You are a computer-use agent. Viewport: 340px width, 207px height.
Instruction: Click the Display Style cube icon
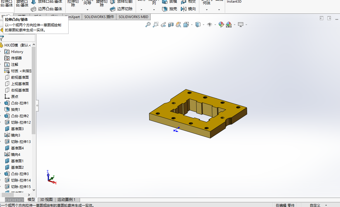pos(198,25)
